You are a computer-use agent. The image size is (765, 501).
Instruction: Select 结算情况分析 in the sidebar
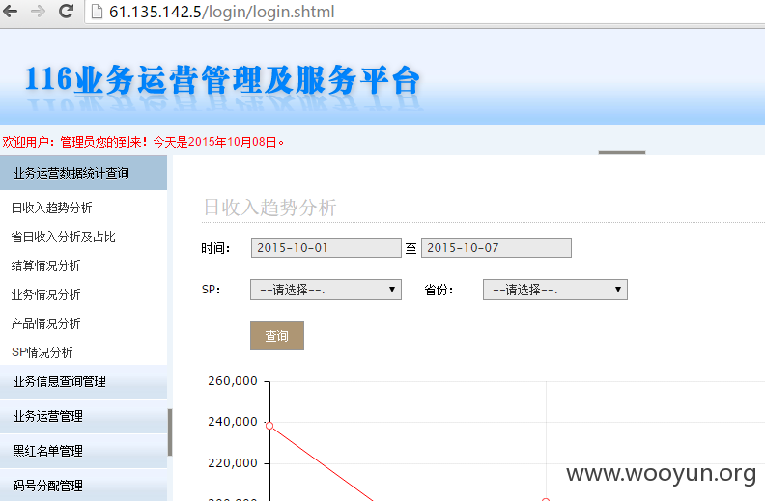click(45, 265)
